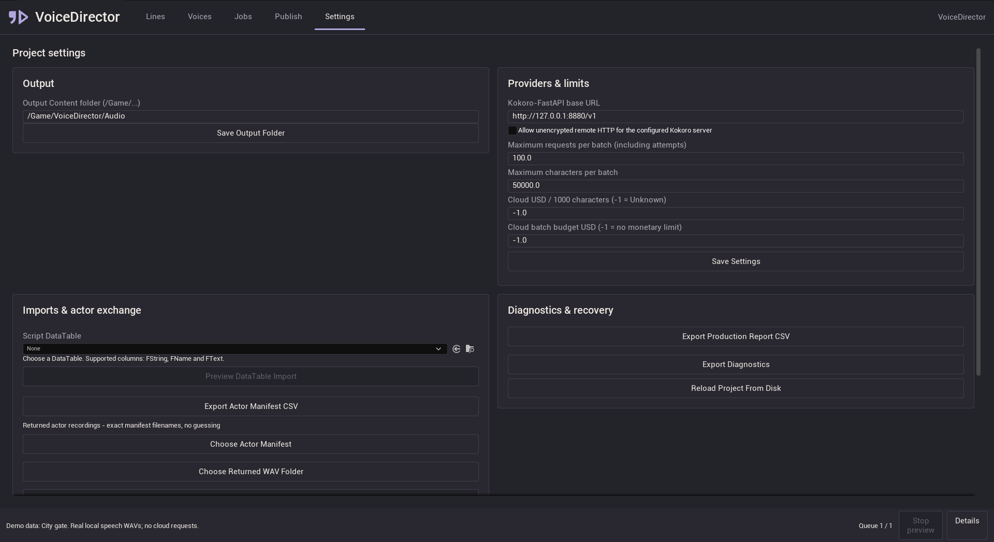Switch to the Lines tab
Viewport: 994px width, 542px height.
[155, 17]
